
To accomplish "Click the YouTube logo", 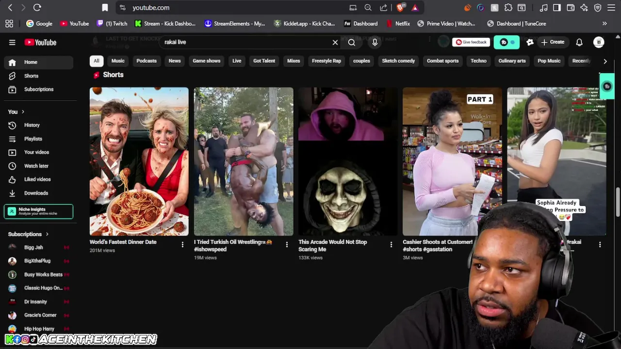I will point(40,42).
